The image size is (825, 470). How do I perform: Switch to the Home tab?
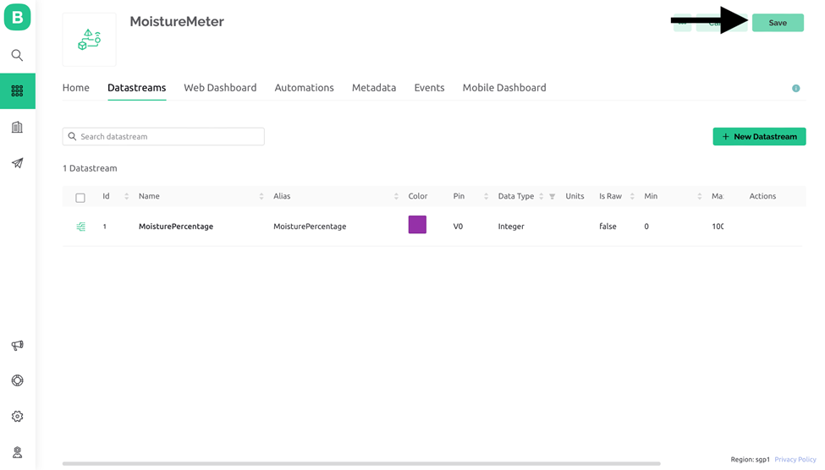[76, 88]
